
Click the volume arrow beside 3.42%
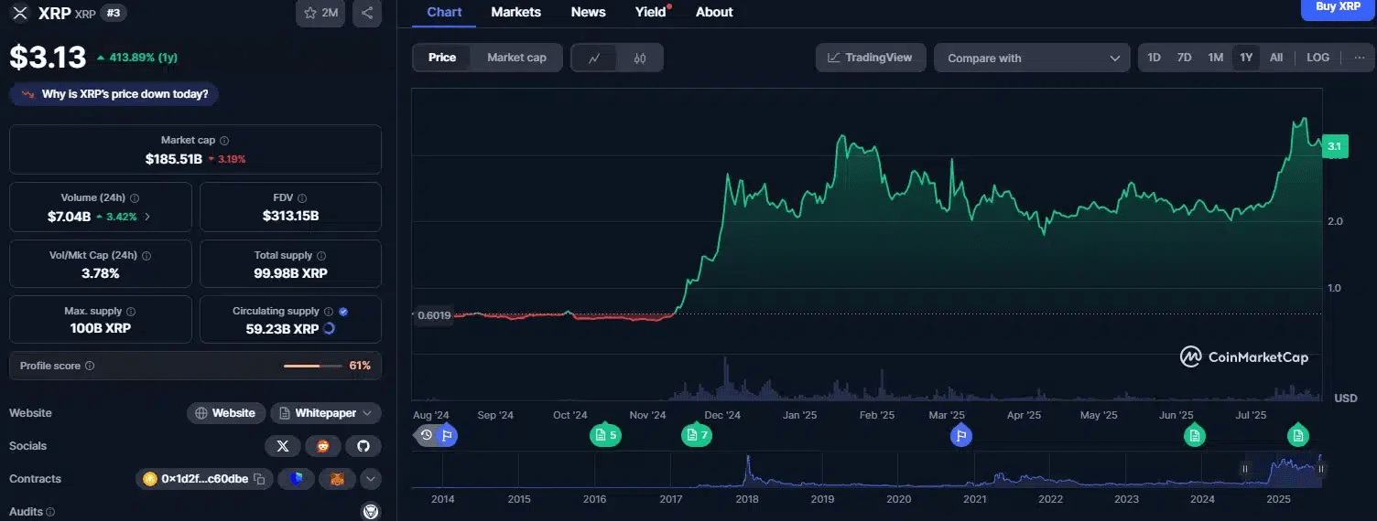(x=147, y=217)
